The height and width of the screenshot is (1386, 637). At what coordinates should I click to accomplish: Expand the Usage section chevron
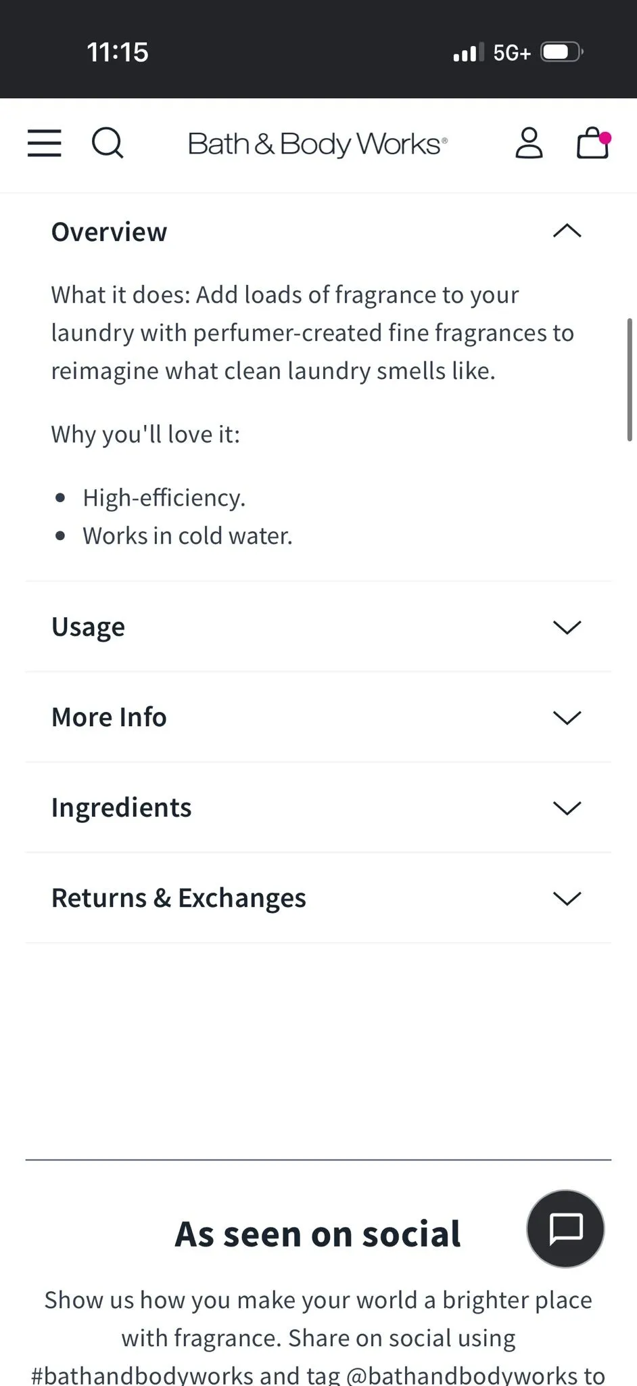click(567, 627)
